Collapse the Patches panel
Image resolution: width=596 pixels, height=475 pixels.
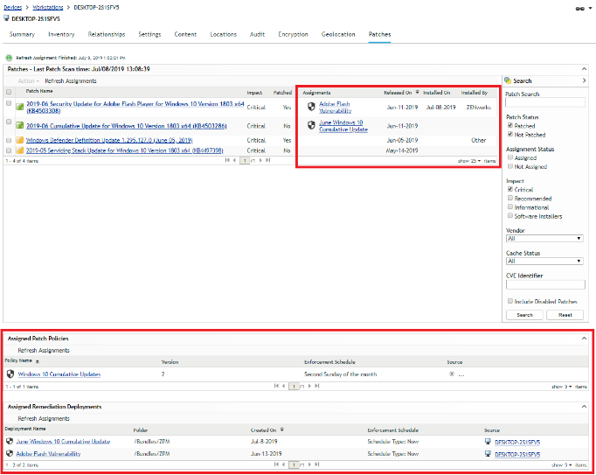tap(584, 69)
